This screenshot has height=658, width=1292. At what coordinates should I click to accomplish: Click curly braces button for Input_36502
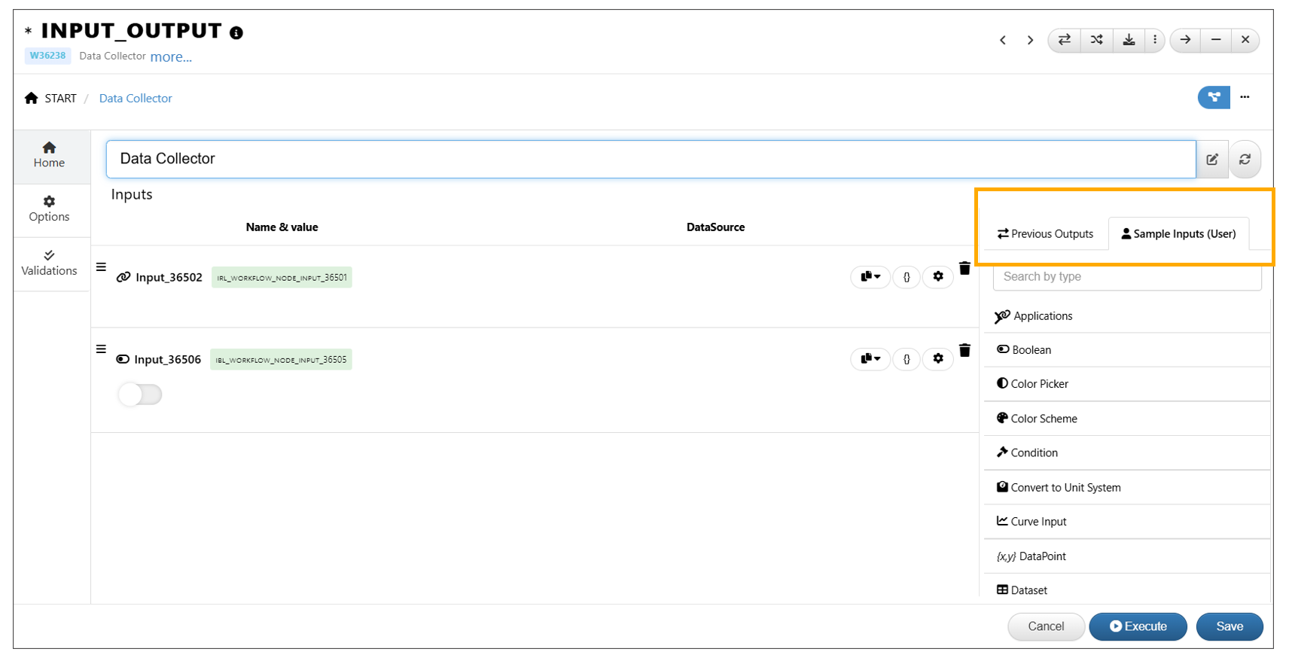(x=907, y=277)
